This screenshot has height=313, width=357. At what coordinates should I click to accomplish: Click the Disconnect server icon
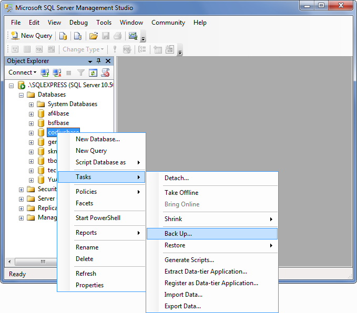point(57,72)
